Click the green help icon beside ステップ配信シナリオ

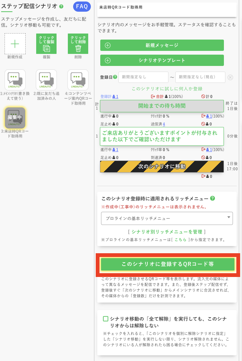point(61,6)
